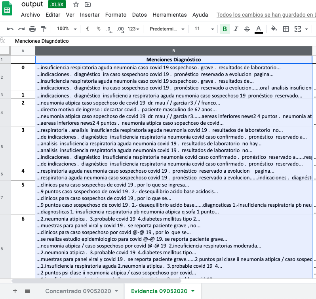Select cell beginning '...clinicos para caso sospechos'
The width and height of the screenshot is (316, 299).
click(173, 198)
